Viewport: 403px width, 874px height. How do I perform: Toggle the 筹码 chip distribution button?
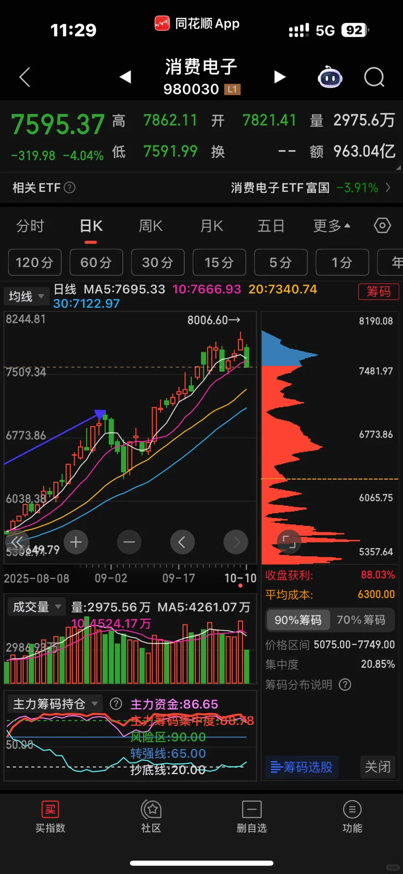[x=378, y=291]
